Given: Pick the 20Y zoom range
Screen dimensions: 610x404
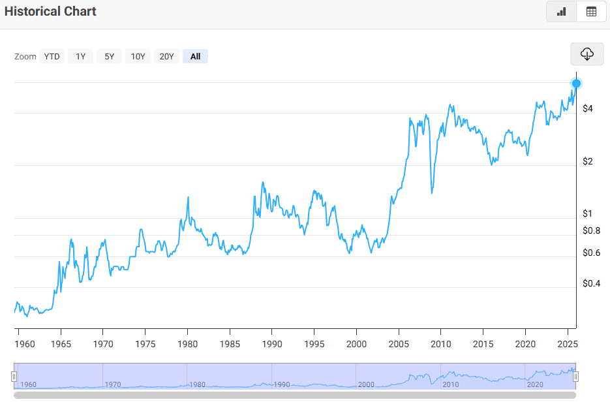Looking at the screenshot, I should pos(166,56).
